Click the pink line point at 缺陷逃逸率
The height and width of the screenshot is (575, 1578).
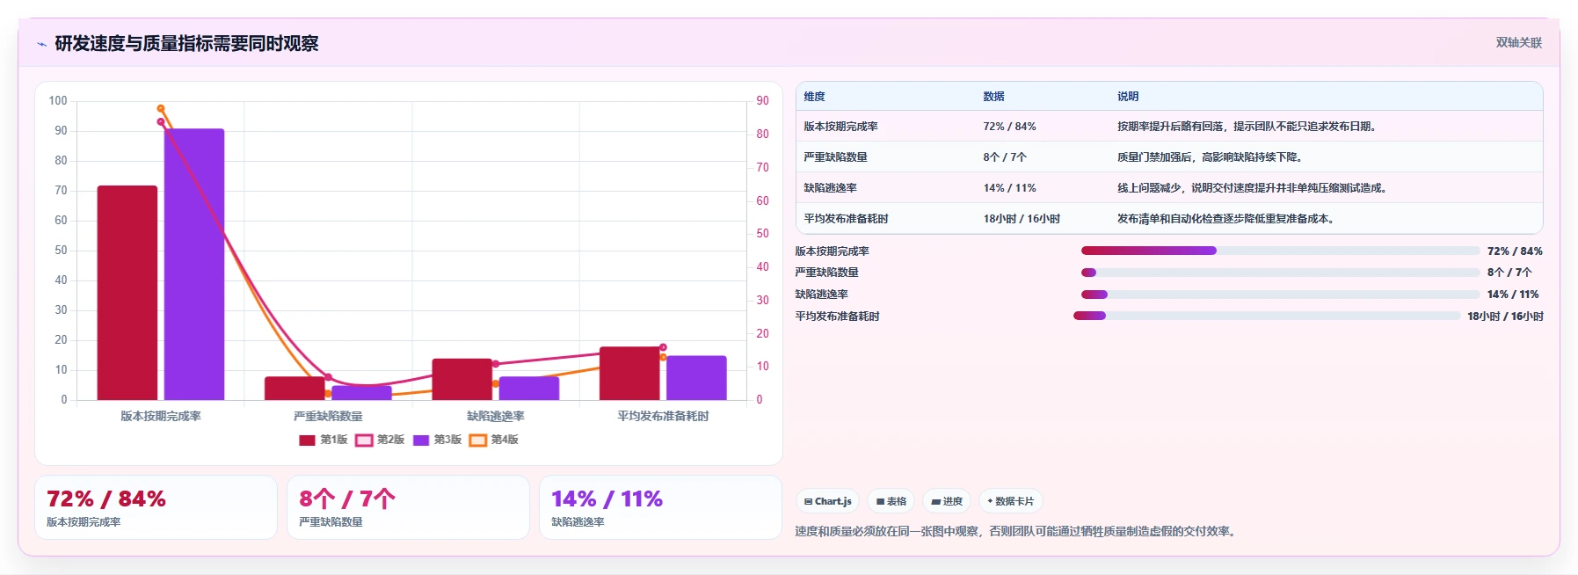click(x=496, y=364)
